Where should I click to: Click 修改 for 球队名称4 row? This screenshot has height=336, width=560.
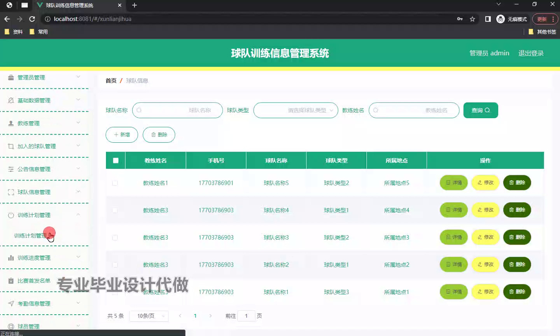485,210
